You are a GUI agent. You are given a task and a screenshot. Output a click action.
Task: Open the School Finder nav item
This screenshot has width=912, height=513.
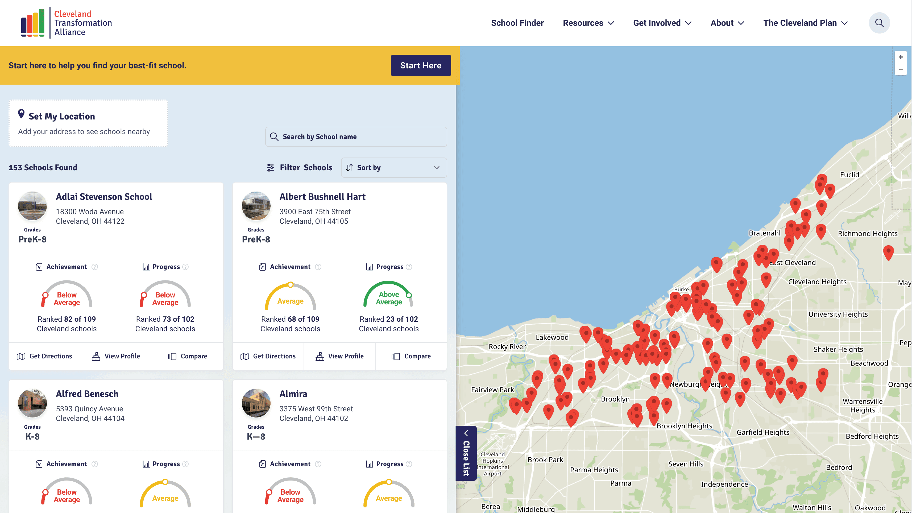[x=517, y=23]
